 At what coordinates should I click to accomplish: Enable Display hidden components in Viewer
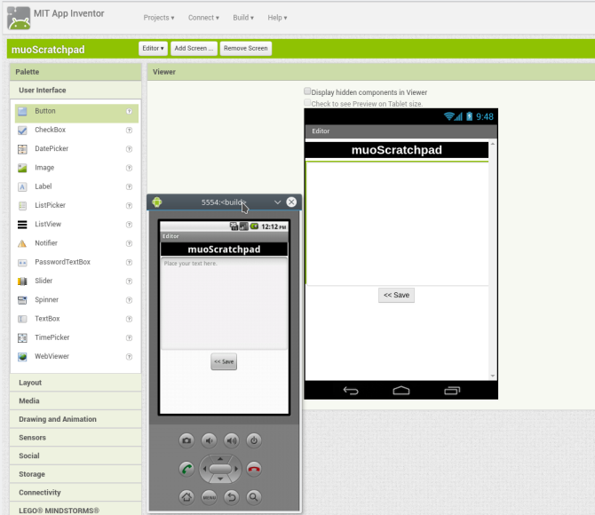[307, 91]
